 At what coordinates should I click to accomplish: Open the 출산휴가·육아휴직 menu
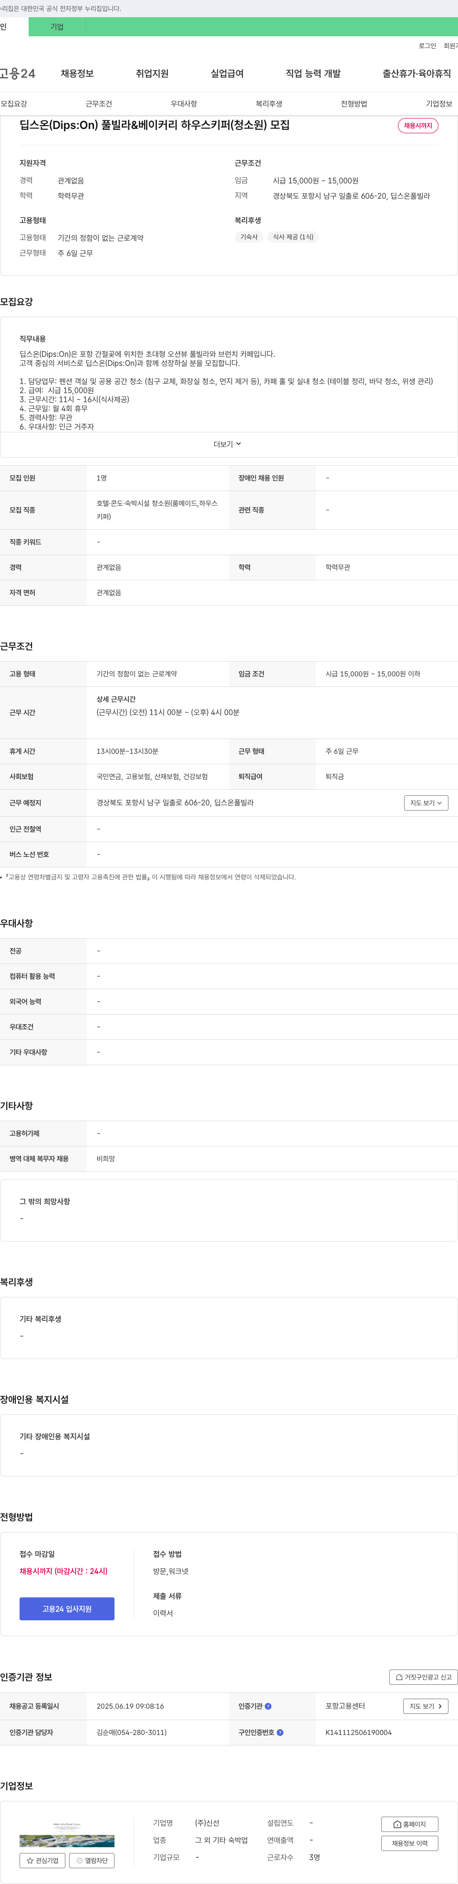click(x=416, y=74)
